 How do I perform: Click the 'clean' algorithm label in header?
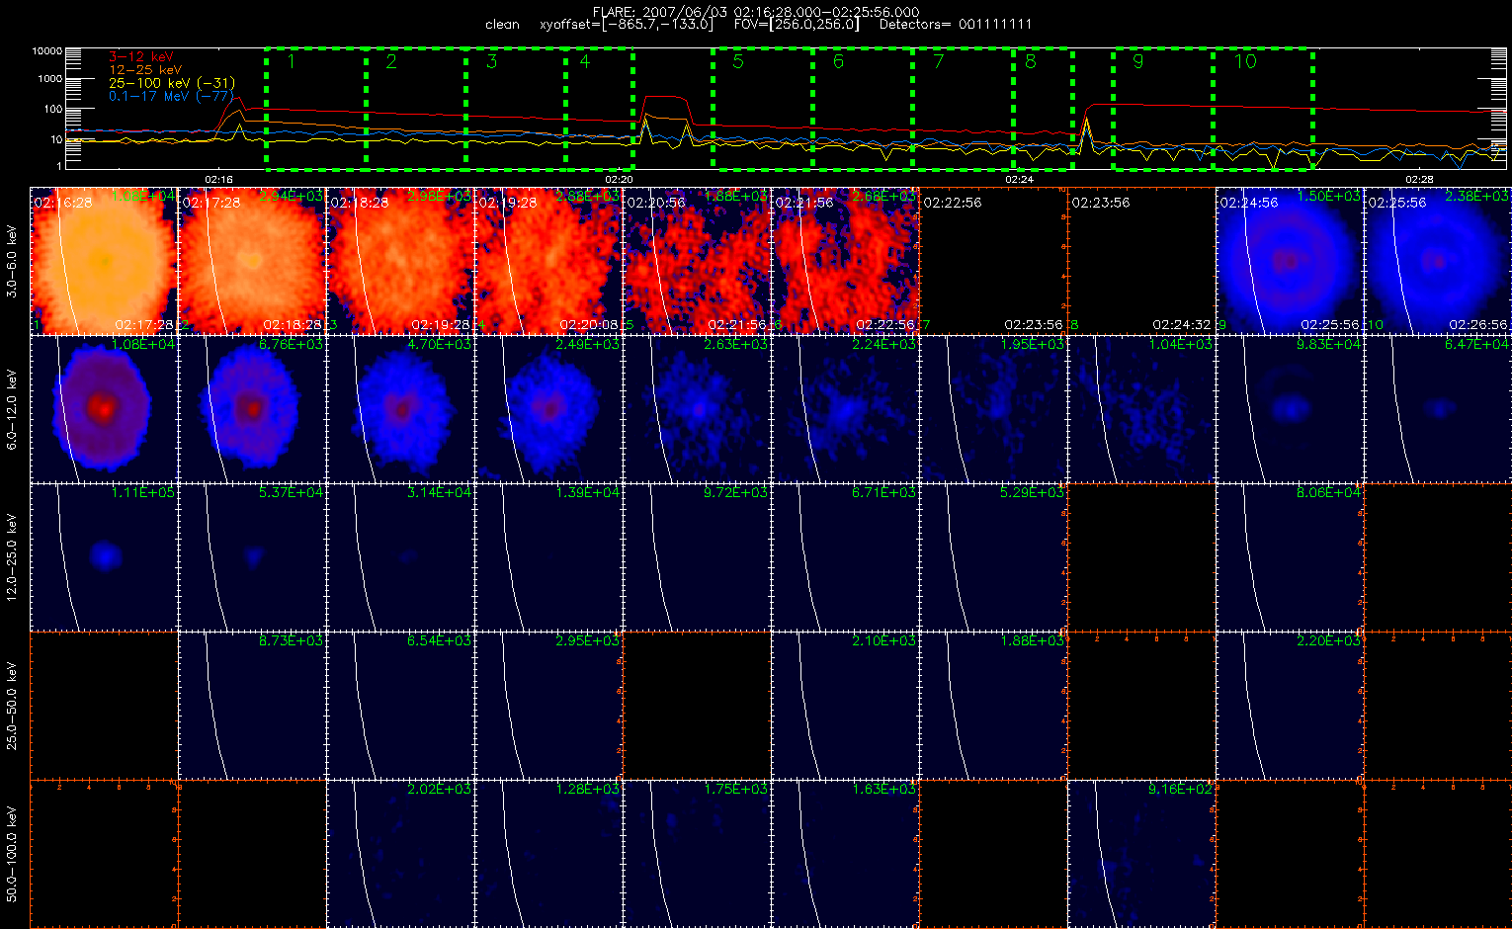pyautogui.click(x=502, y=24)
